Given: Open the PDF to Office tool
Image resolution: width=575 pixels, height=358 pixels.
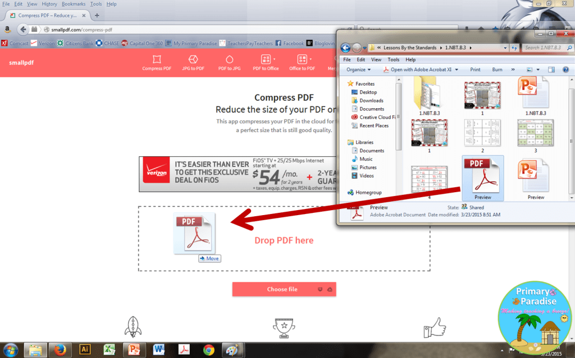Looking at the screenshot, I should 266,63.
